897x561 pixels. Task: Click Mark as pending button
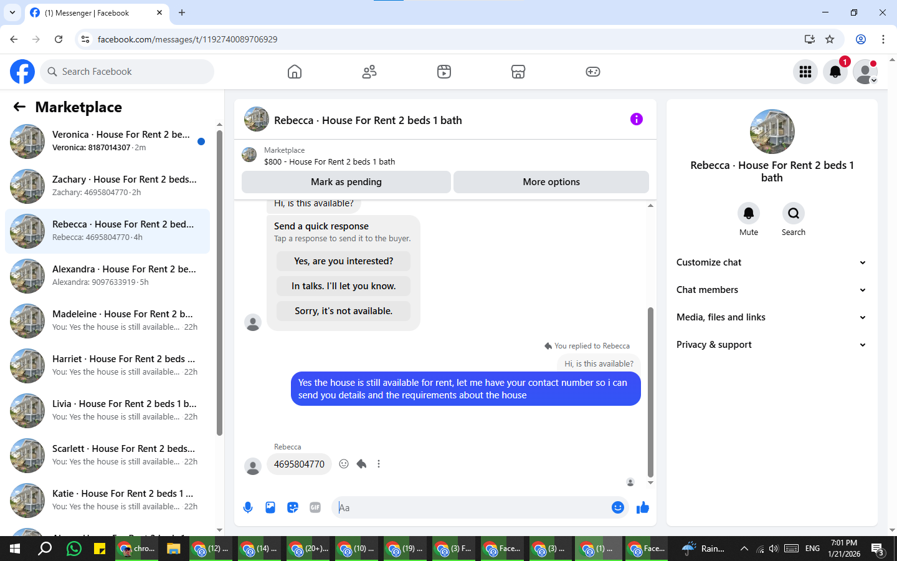(x=346, y=182)
